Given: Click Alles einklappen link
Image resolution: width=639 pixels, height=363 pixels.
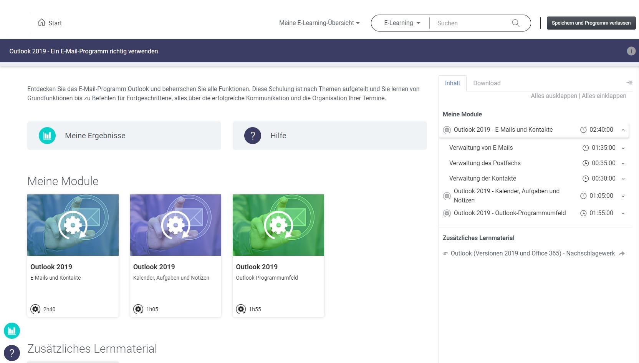Looking at the screenshot, I should click(x=604, y=96).
